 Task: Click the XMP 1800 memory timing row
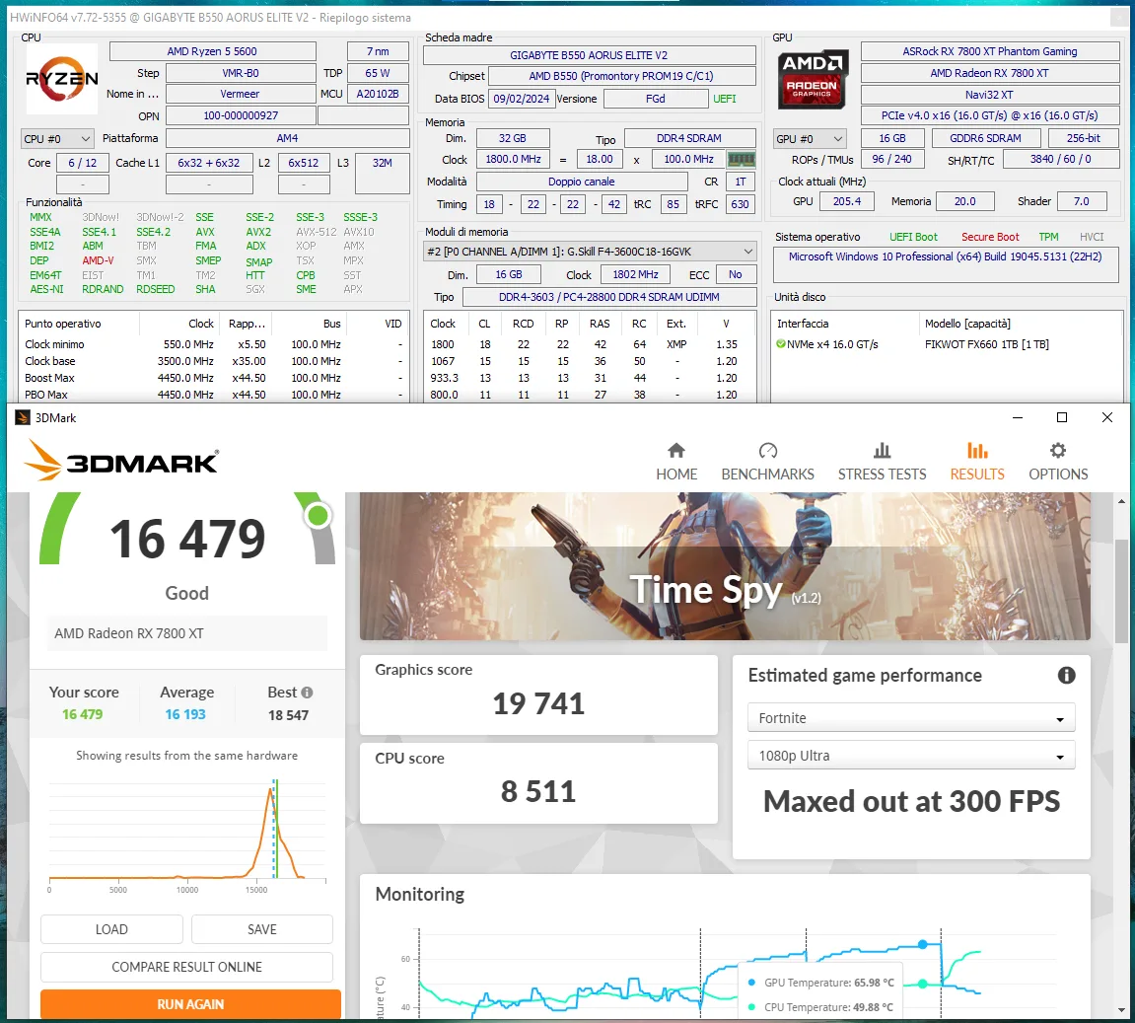590,344
